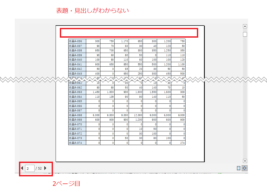The width and height of the screenshot is (267, 194).
Task: Turn on margin display for the preview
Action: (238, 168)
